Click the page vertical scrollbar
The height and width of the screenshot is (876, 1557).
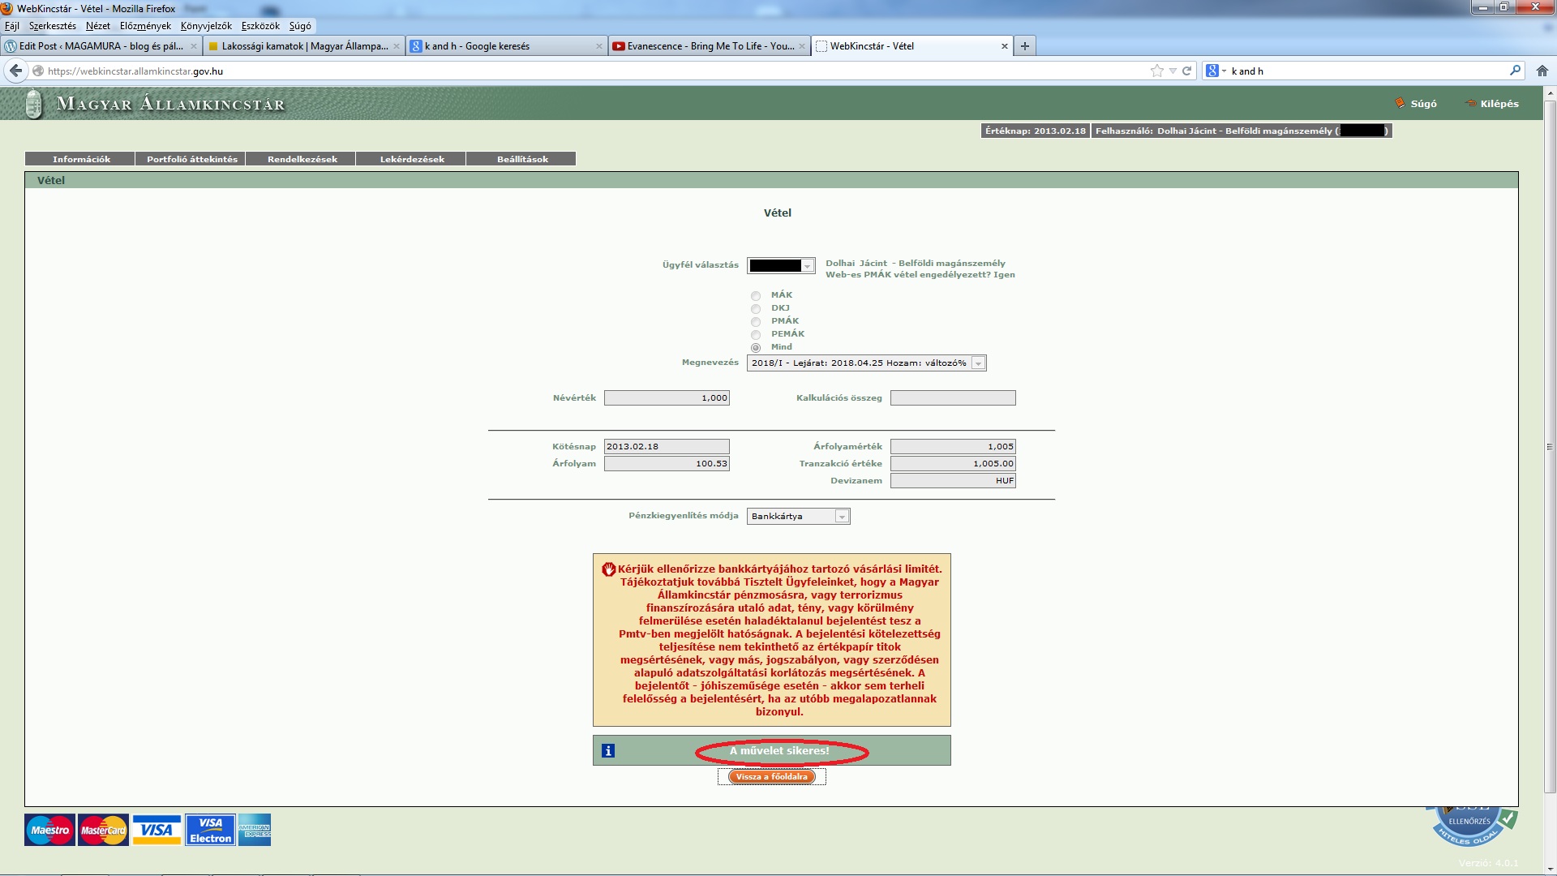click(x=1550, y=446)
